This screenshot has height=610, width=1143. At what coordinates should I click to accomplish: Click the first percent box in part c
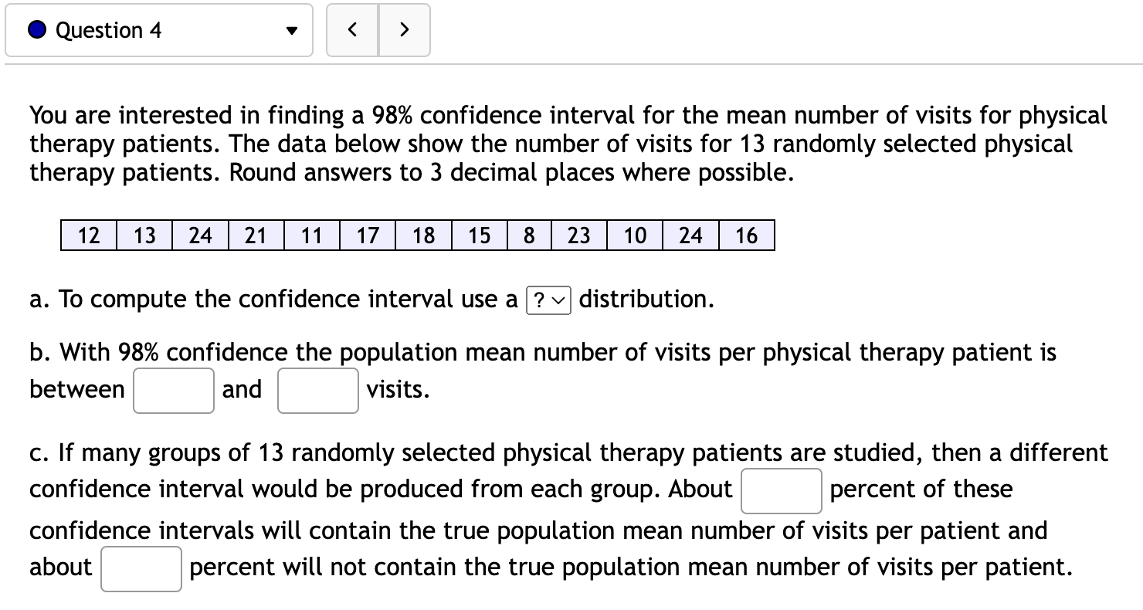coord(781,490)
